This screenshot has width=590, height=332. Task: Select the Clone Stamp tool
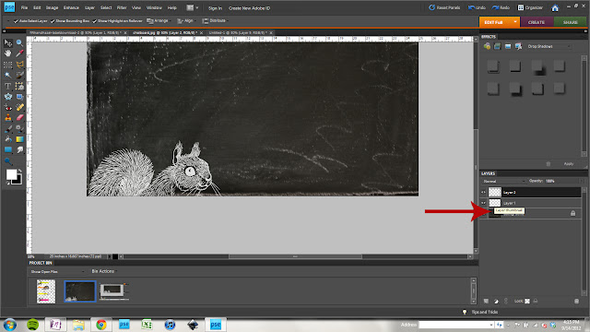point(8,118)
